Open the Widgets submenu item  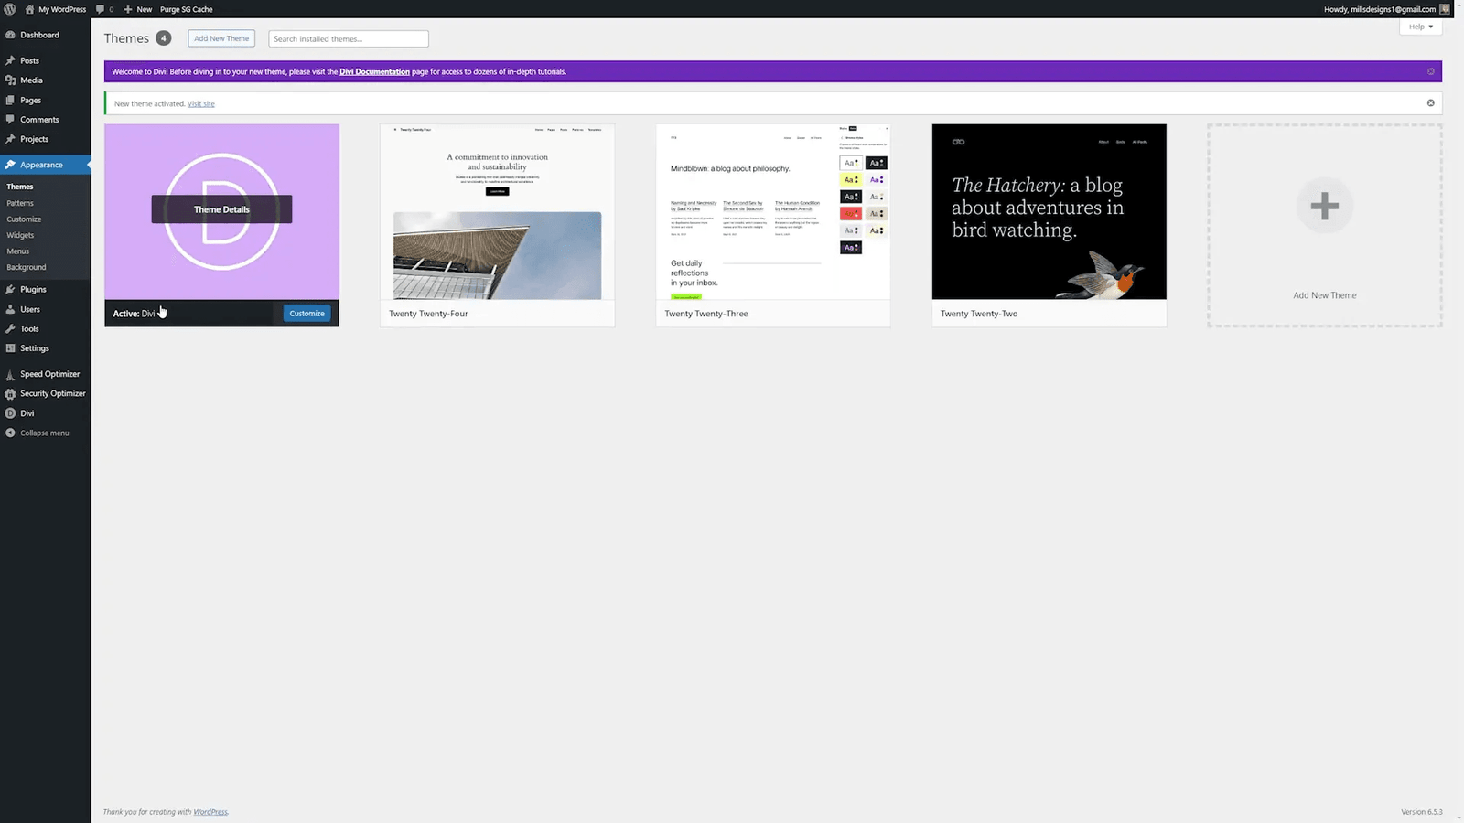tap(20, 235)
